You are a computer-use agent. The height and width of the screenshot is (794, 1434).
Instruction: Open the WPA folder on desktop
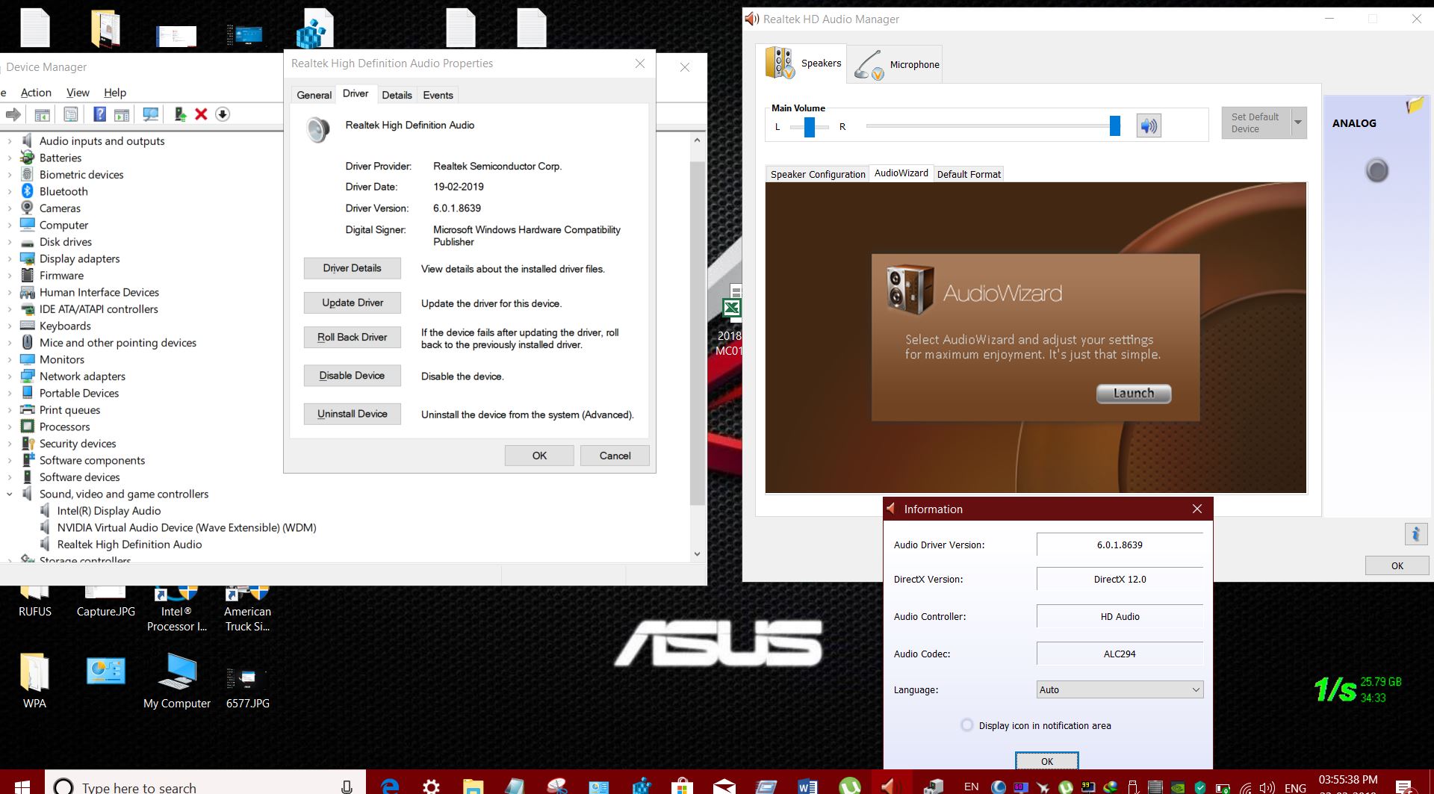tap(34, 680)
